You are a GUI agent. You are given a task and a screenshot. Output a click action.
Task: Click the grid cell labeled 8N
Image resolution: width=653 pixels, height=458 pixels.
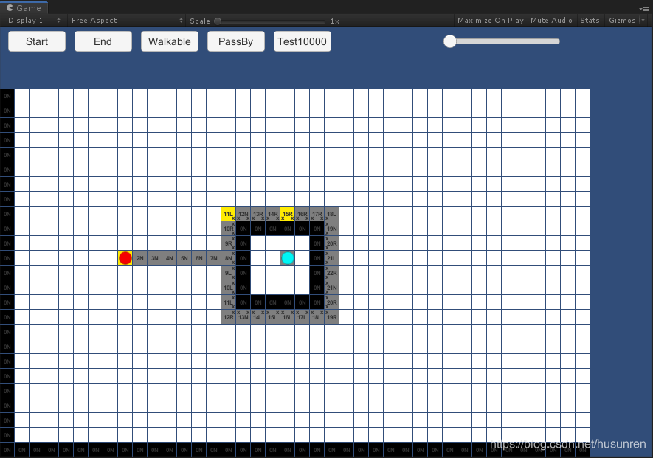tap(229, 258)
